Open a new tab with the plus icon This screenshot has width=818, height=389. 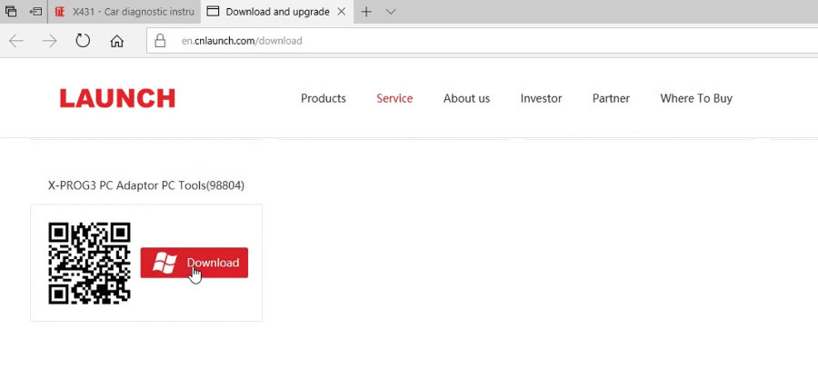pyautogui.click(x=366, y=12)
